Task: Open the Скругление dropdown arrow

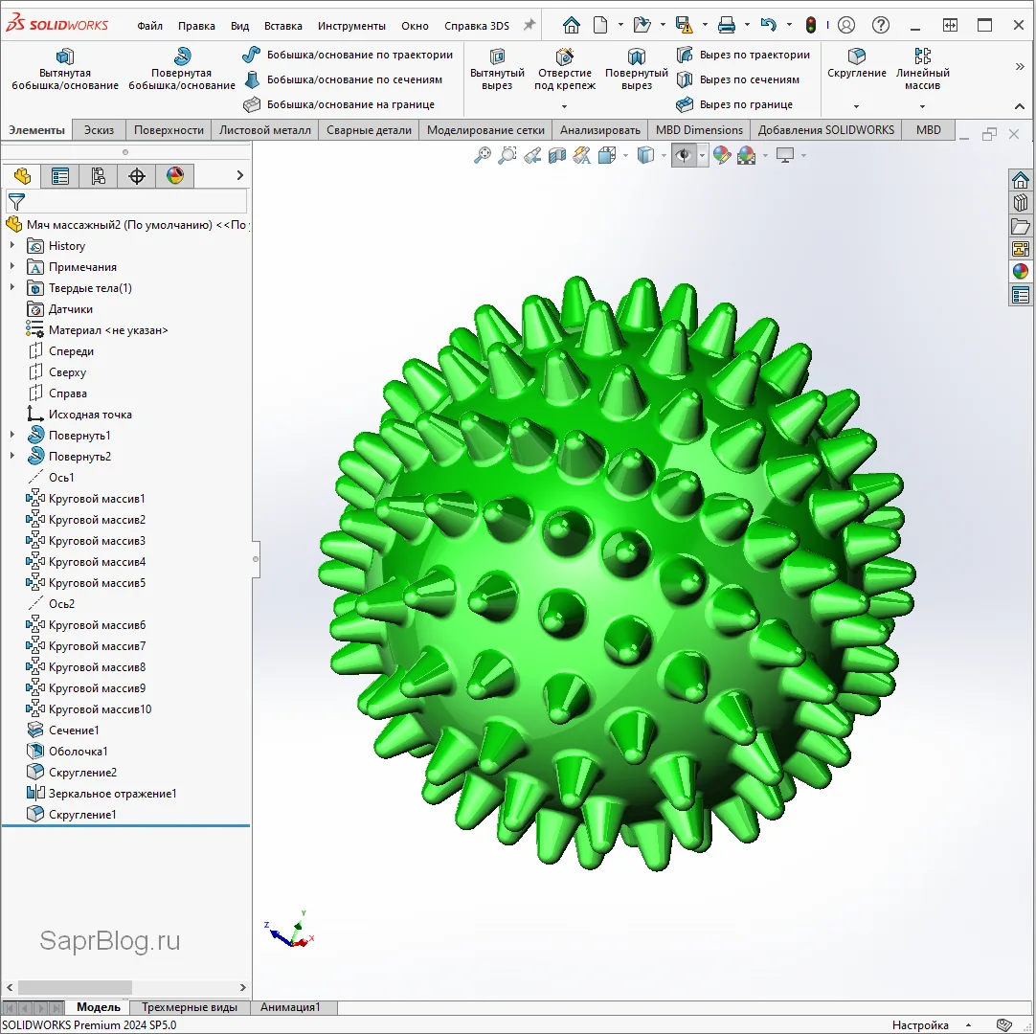Action: pyautogui.click(x=856, y=106)
